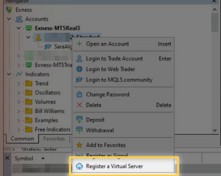This screenshot has height=176, width=221.
Task: Click the SaraAlg graduation cap icon
Action: pos(48,46)
